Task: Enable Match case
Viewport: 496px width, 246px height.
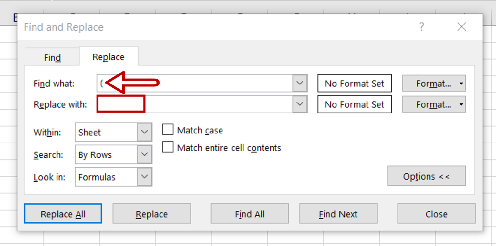Action: (x=168, y=129)
